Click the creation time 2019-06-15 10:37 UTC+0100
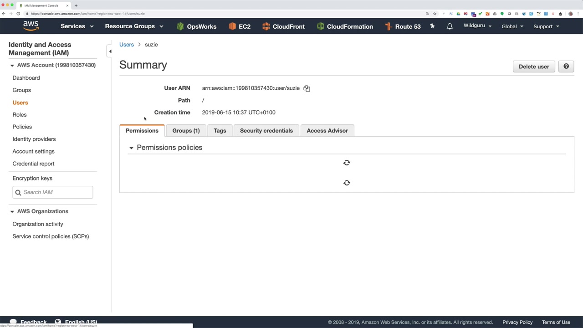Image resolution: width=583 pixels, height=328 pixels. coord(239,113)
